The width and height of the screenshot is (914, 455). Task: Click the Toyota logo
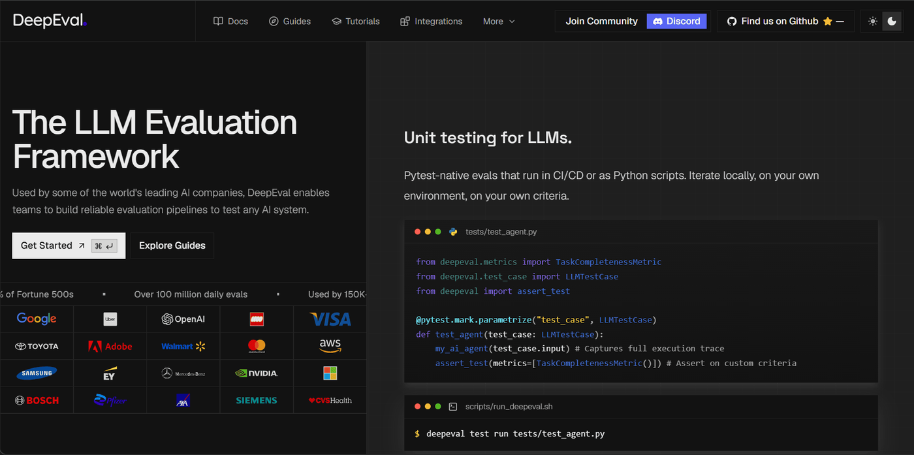pos(37,346)
